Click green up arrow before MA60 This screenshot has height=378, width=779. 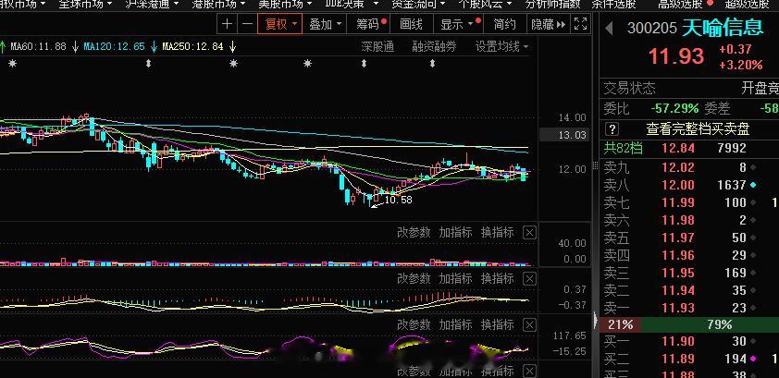coord(3,47)
